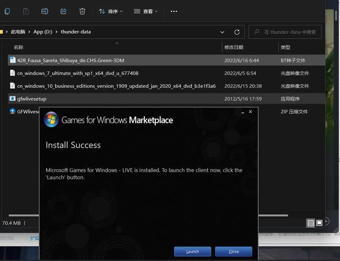The width and height of the screenshot is (340, 261).
Task: Click the Copy icon in Explorer toolbar
Action: (7, 11)
